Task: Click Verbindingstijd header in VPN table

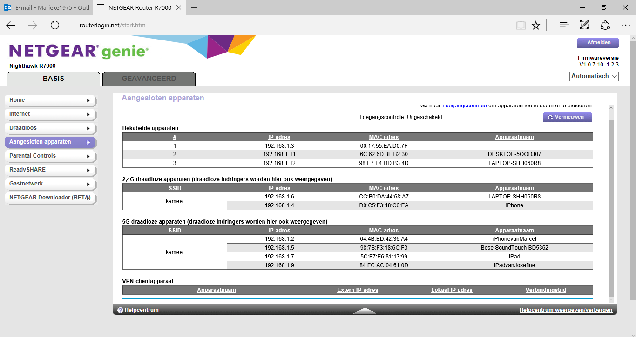Action: point(546,290)
